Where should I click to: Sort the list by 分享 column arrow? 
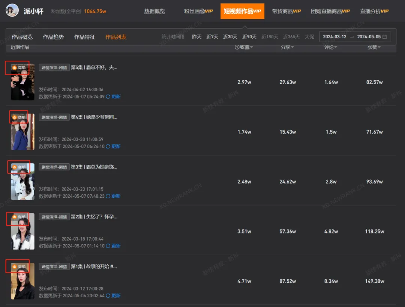coord(292,47)
